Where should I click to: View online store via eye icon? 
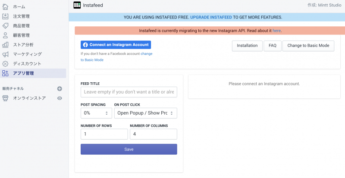(60, 98)
